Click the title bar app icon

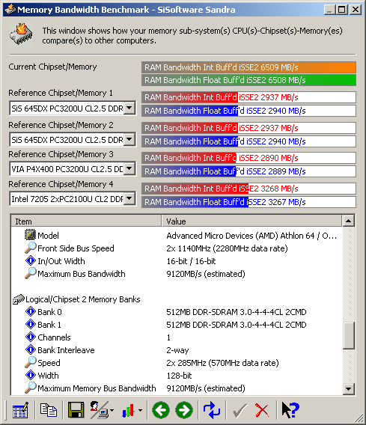tap(10, 9)
